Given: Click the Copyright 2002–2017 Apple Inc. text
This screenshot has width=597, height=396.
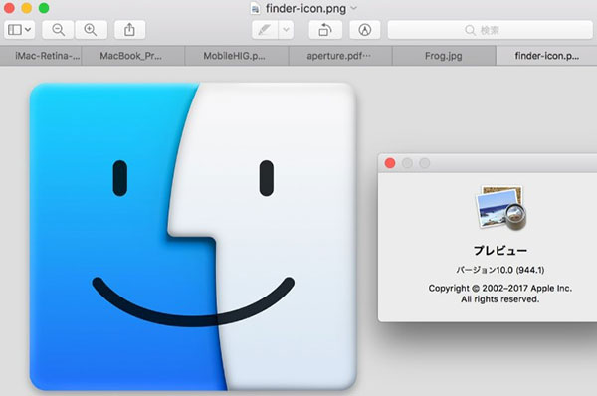Looking at the screenshot, I should coord(500,288).
